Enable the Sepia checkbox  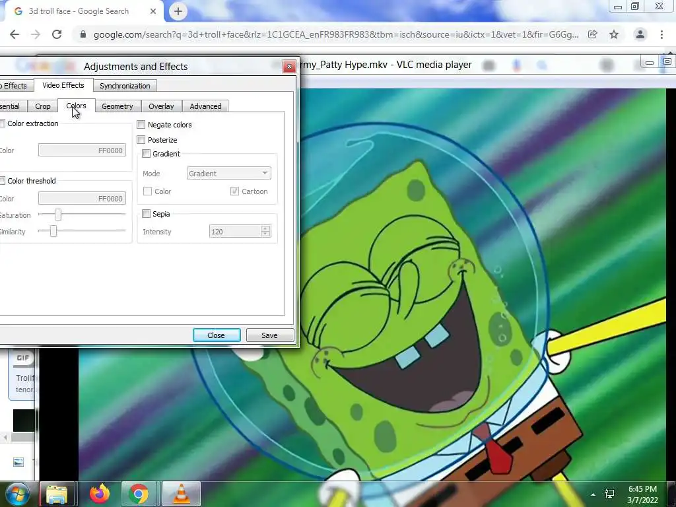tap(146, 214)
